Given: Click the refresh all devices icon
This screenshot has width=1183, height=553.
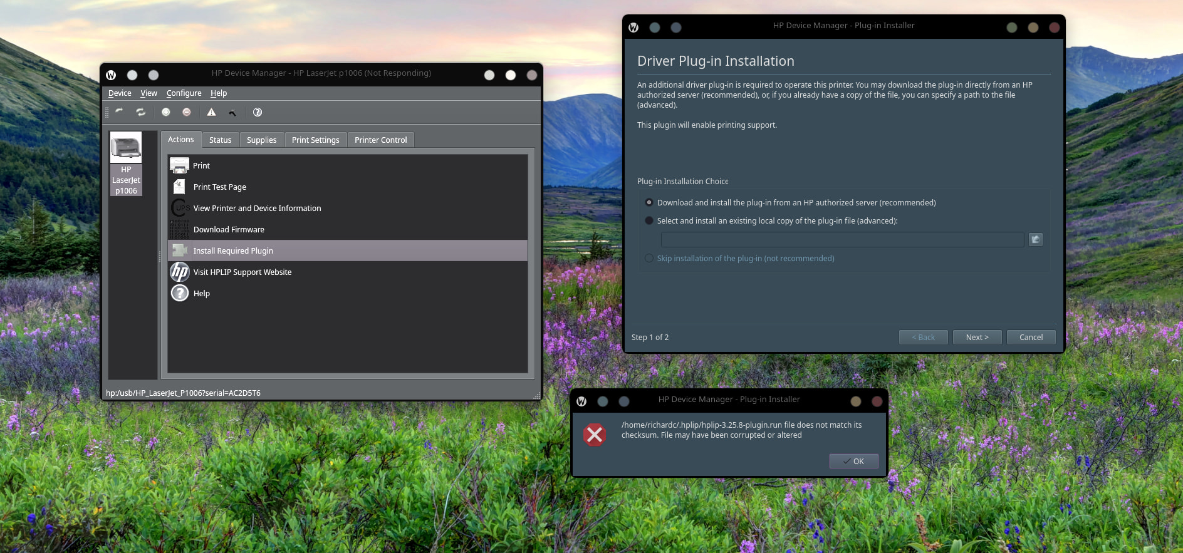Looking at the screenshot, I should pyautogui.click(x=141, y=112).
